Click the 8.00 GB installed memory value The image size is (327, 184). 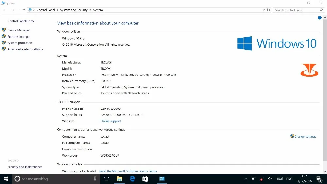tap(106, 81)
